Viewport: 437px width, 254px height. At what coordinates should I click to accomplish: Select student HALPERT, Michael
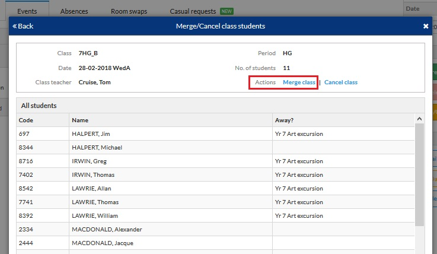97,148
